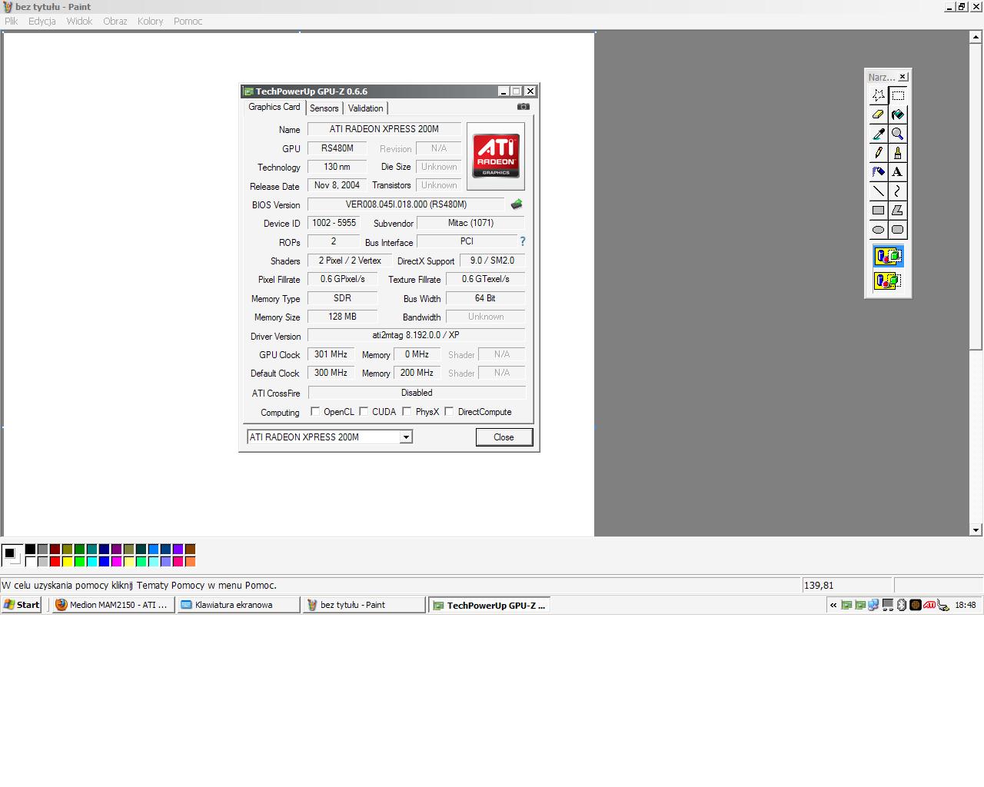Toggle the OpenCL checkbox

[x=315, y=411]
